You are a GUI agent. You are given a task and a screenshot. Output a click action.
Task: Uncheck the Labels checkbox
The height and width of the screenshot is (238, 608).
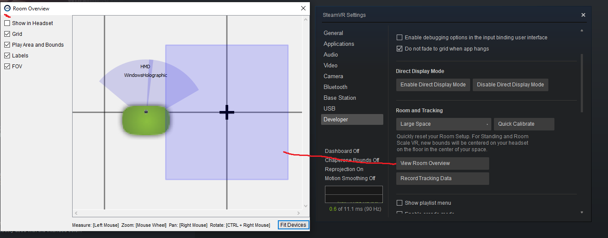tap(7, 56)
